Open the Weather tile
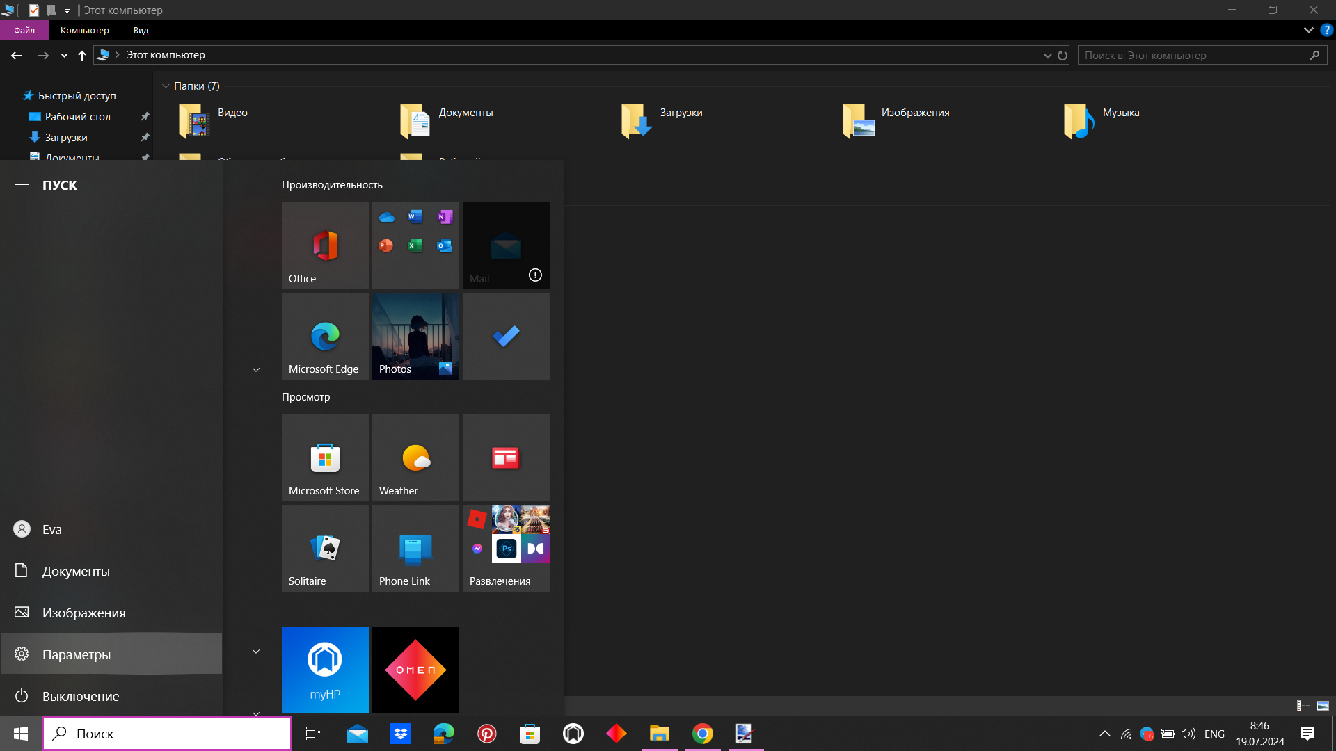The height and width of the screenshot is (751, 1336). click(415, 458)
